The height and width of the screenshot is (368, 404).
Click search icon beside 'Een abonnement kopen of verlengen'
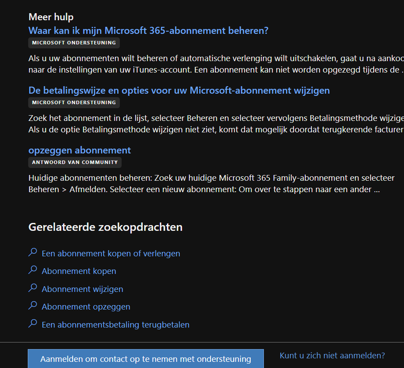(33, 252)
